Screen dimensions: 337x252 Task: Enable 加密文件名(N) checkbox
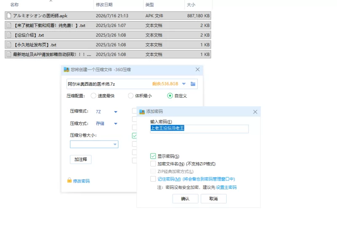click(153, 164)
